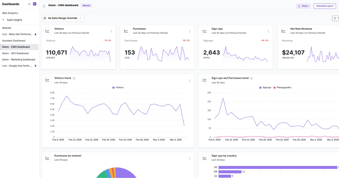The height and width of the screenshot is (178, 339).
Task: Open the No Date Range Override dropdown
Action: tap(62, 18)
